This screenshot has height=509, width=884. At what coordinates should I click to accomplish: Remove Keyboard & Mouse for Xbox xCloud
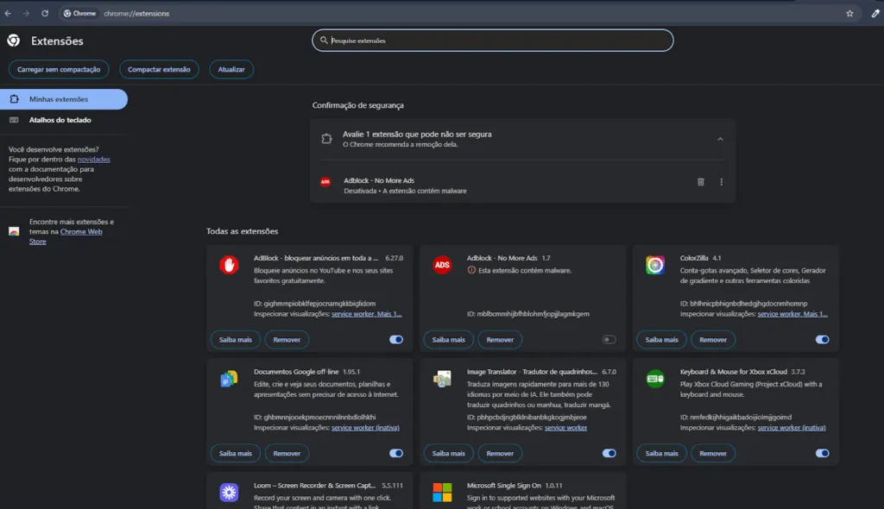pyautogui.click(x=713, y=454)
